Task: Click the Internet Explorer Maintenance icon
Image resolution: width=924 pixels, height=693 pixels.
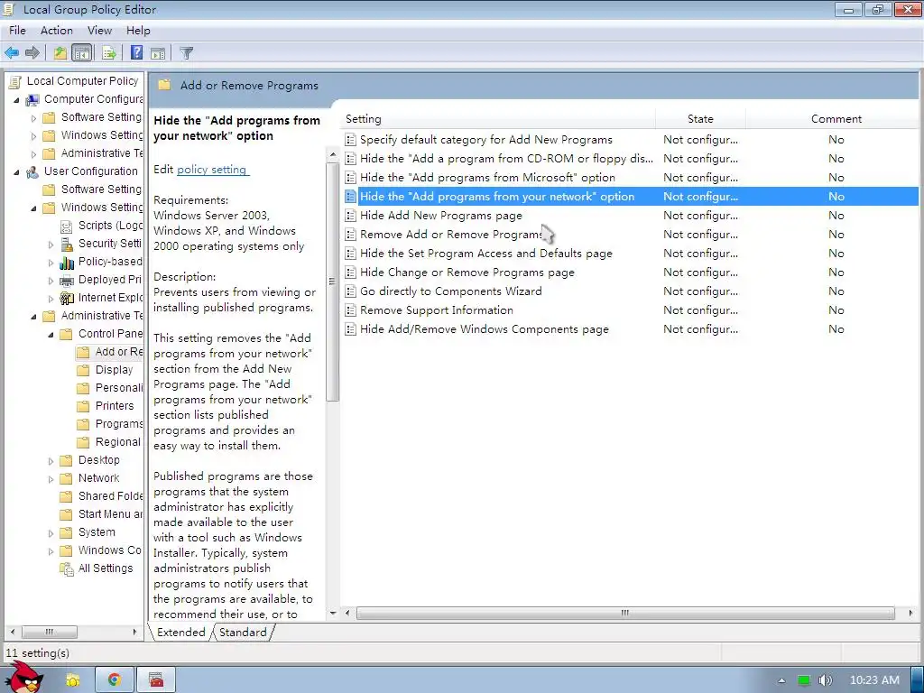Action: [67, 298]
